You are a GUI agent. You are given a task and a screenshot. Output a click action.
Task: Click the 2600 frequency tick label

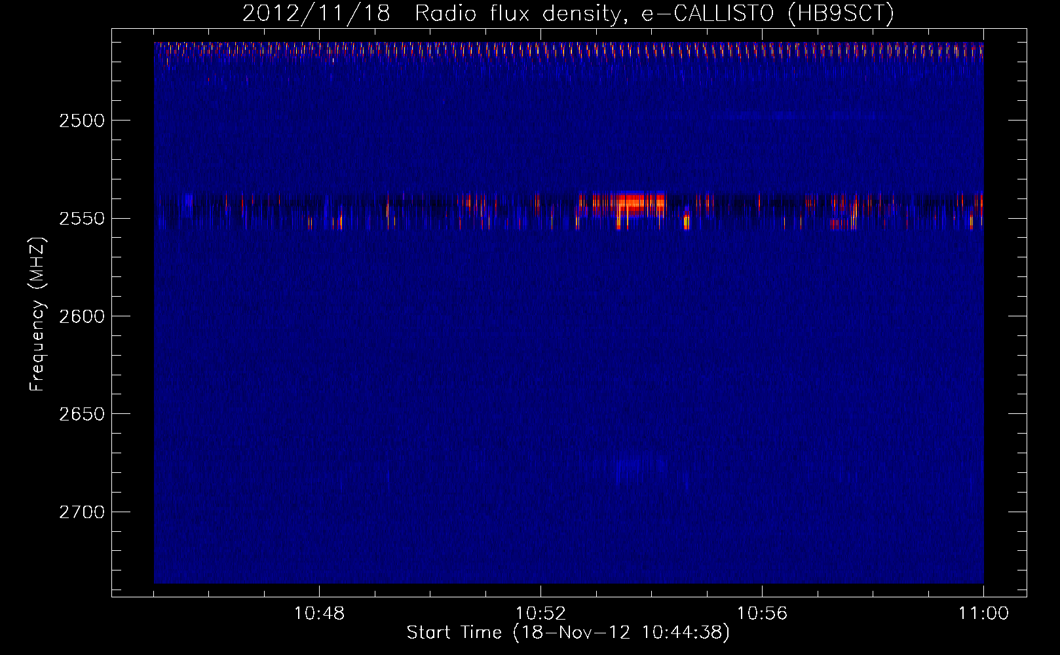click(x=82, y=316)
